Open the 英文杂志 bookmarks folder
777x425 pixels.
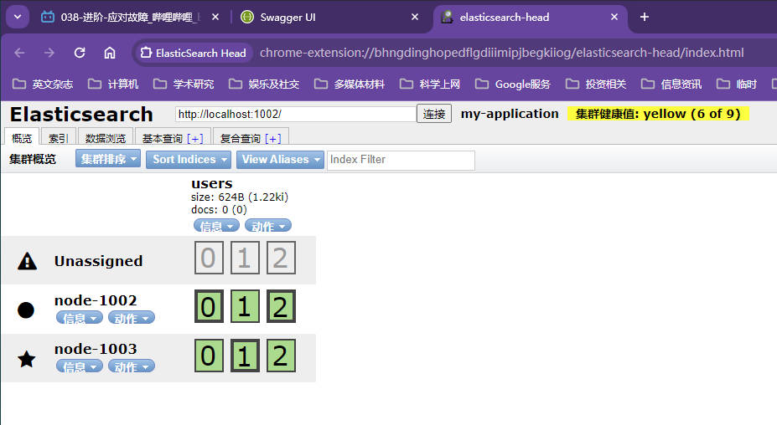coord(44,84)
